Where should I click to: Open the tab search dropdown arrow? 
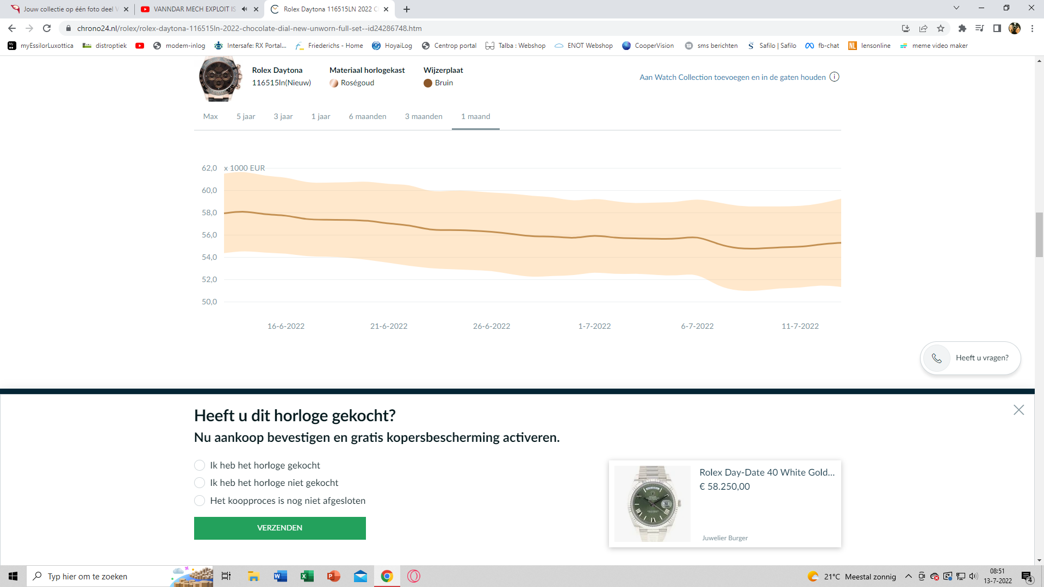click(956, 8)
